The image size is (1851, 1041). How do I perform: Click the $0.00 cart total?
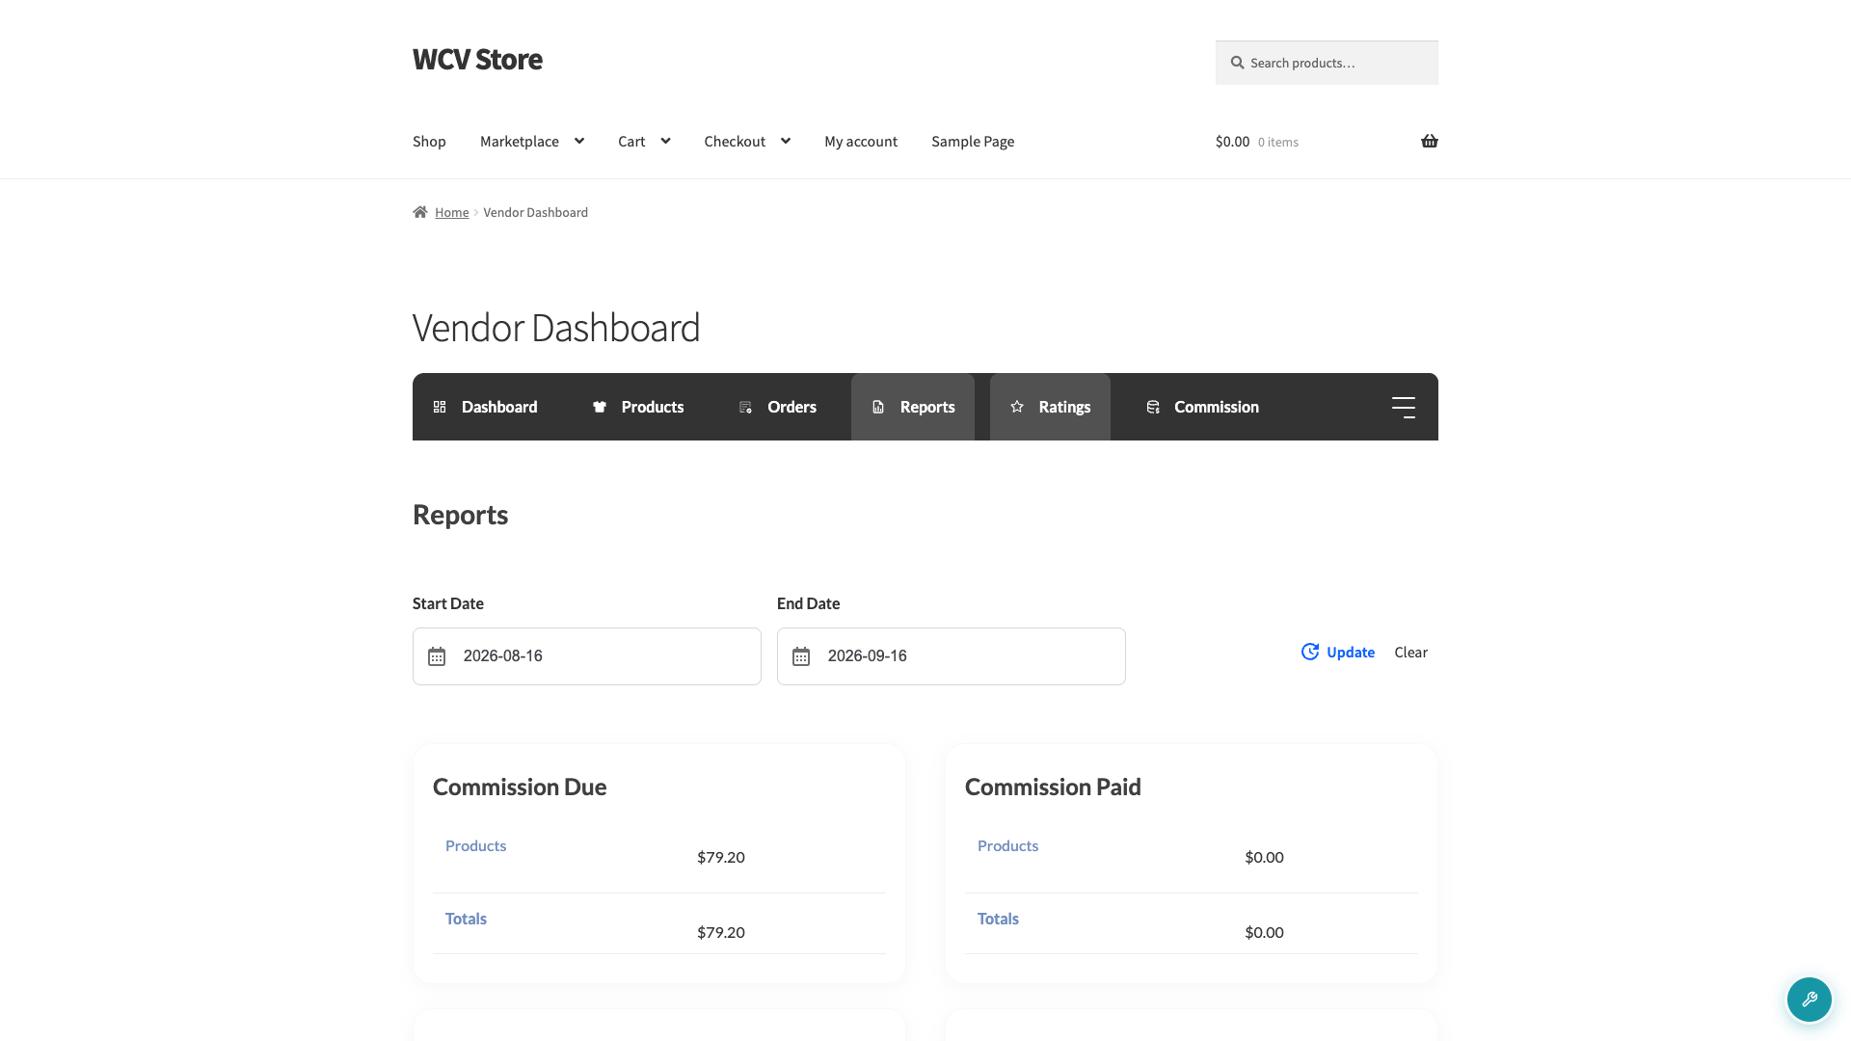[x=1232, y=141]
